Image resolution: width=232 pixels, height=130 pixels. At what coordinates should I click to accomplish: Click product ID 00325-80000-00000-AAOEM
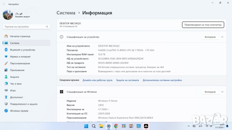pyautogui.click(x=113, y=63)
